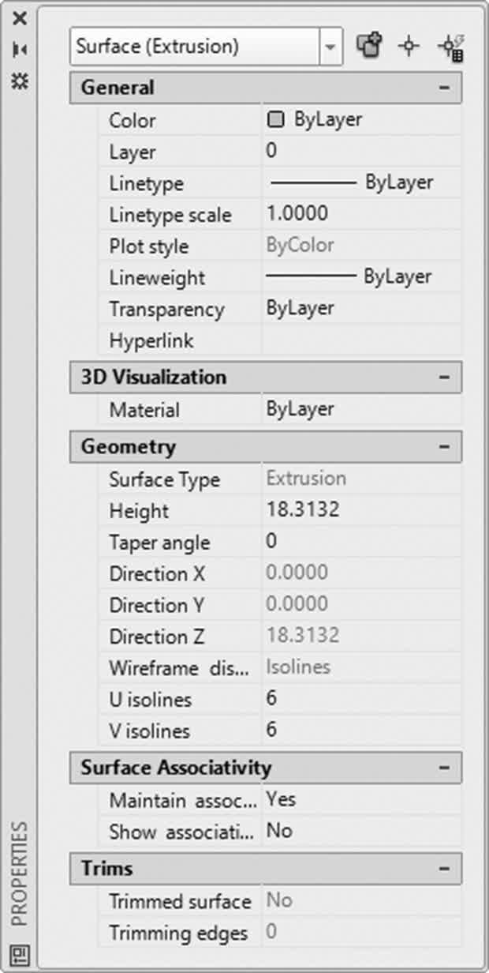
Task: Click the ByLayer color swatch
Action: pyautogui.click(x=275, y=120)
